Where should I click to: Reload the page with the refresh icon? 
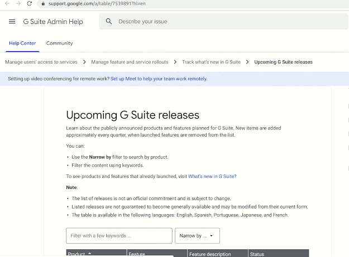pyautogui.click(x=30, y=3)
